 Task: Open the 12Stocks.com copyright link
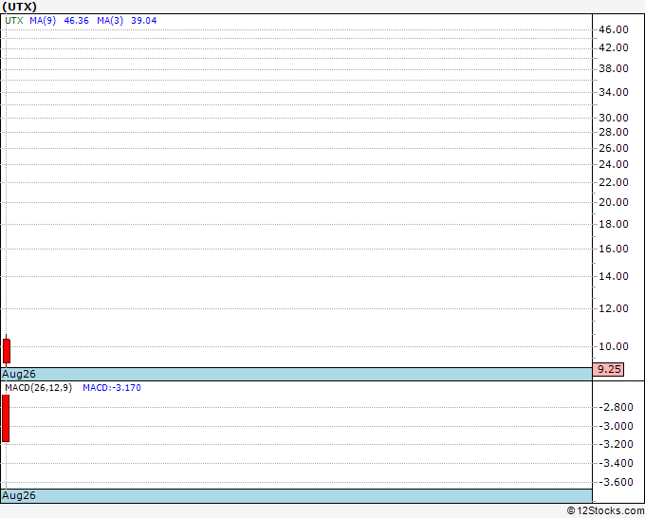click(605, 511)
